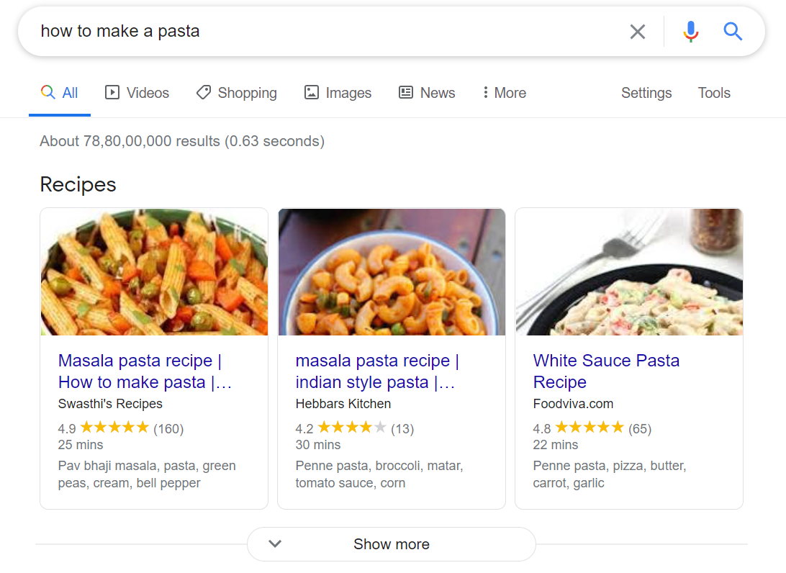The height and width of the screenshot is (573, 786).
Task: Click the star rating of Foodviva recipe
Action: pyautogui.click(x=589, y=428)
